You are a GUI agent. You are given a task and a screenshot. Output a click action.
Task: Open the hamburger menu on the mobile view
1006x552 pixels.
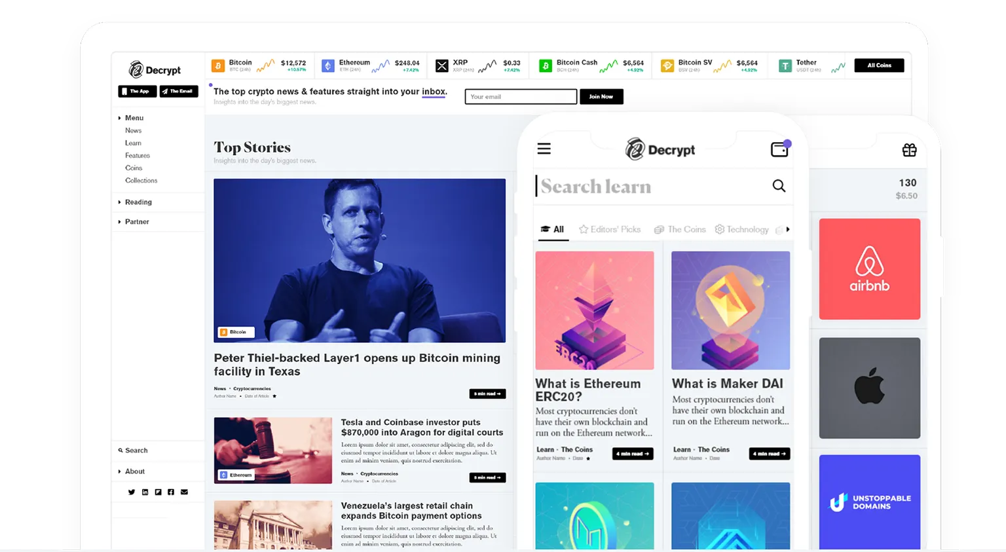click(544, 149)
